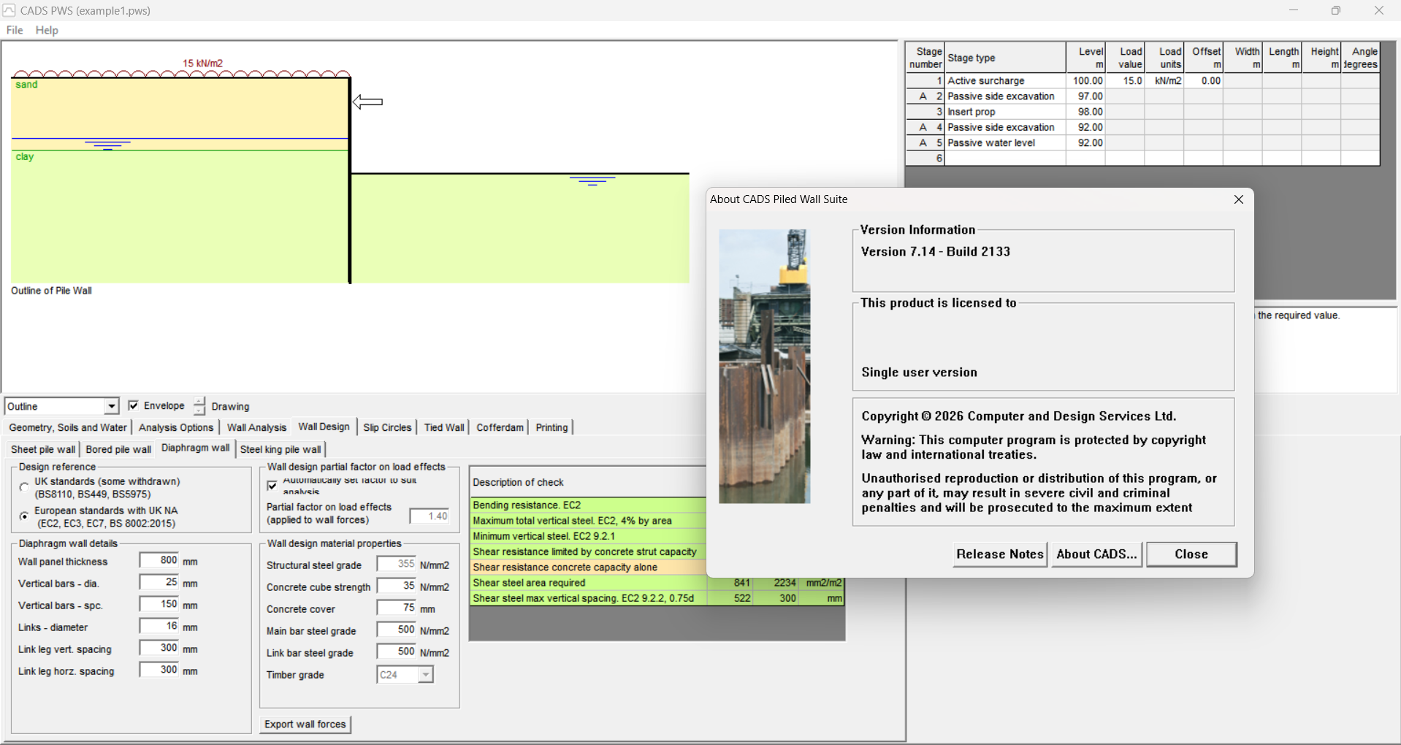Click the Drawing stepper control
The height and width of the screenshot is (745, 1401).
click(x=199, y=406)
